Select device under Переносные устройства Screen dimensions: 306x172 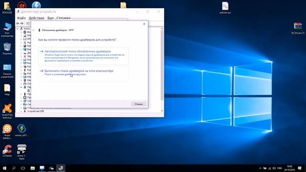coord(29,90)
